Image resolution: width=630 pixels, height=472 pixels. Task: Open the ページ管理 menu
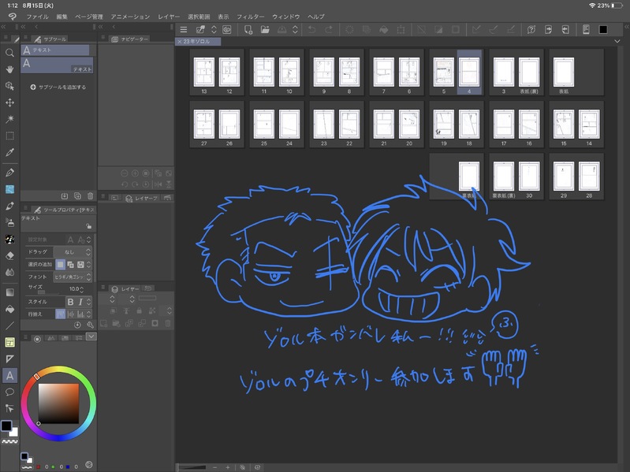point(89,17)
